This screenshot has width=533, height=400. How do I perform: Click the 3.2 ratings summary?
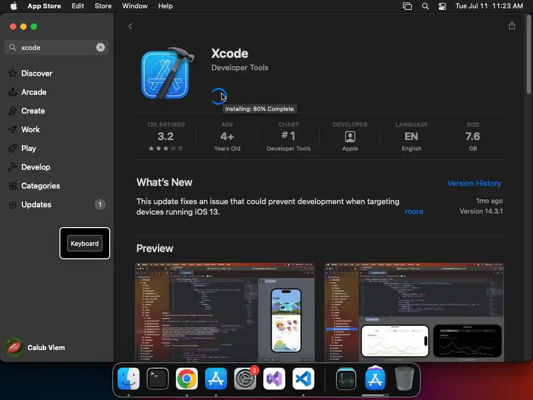click(x=166, y=137)
